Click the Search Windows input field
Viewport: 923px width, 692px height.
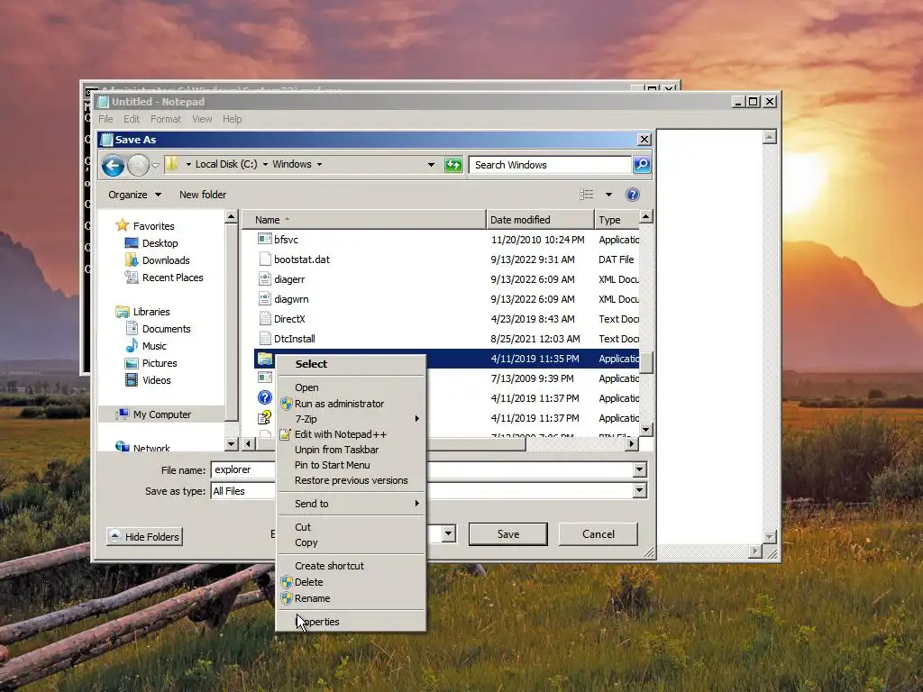coord(550,165)
